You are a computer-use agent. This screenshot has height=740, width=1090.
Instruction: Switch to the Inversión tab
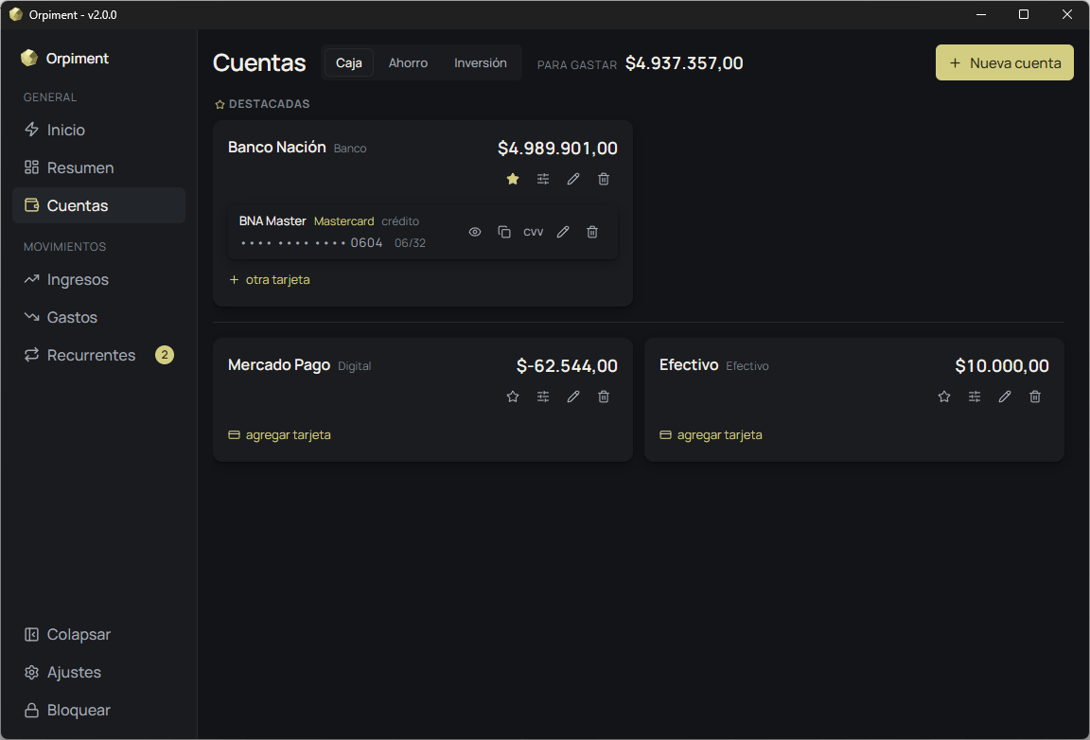tap(481, 62)
